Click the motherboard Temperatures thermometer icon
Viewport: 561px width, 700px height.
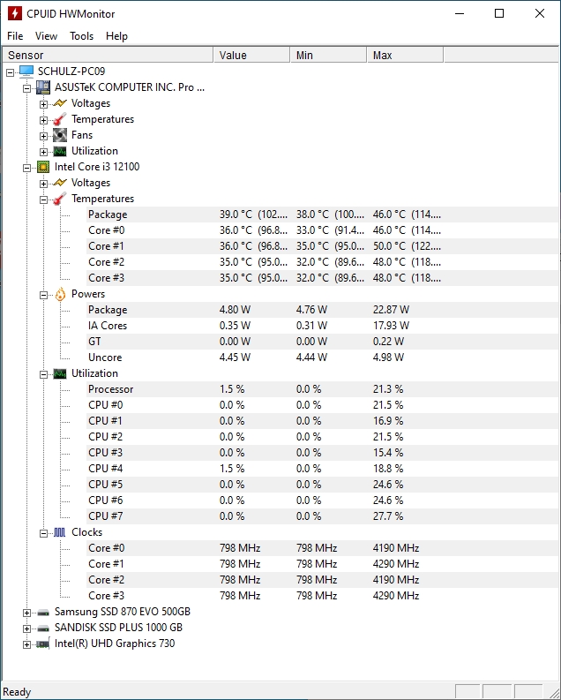pyautogui.click(x=60, y=119)
